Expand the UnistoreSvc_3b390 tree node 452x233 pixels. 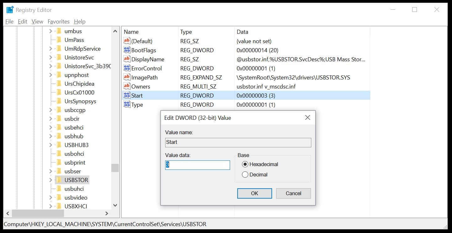(x=51, y=66)
